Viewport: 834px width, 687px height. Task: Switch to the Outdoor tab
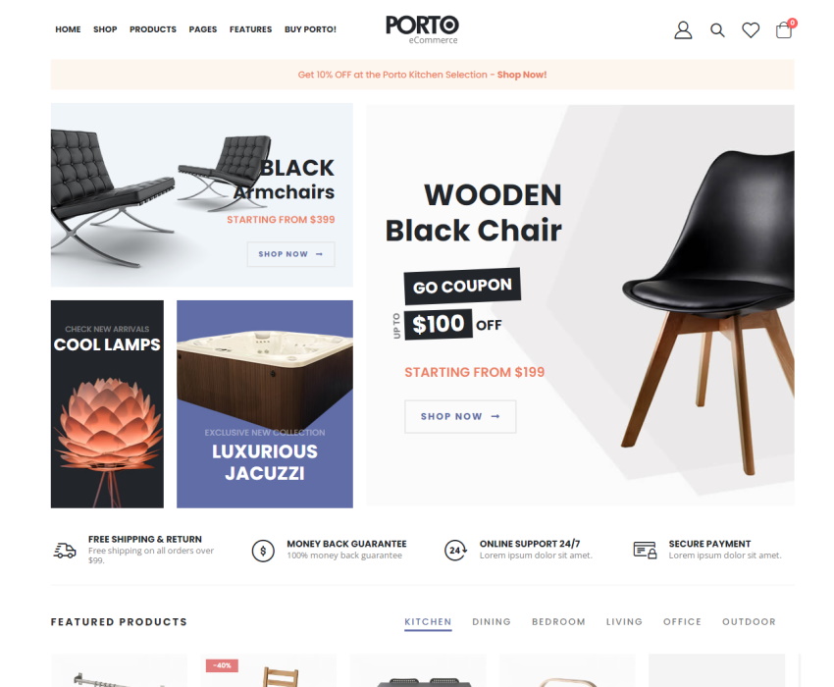click(x=749, y=621)
